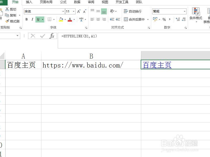The width and height of the screenshot is (210, 157).
Task: Center text horizontally
Action: pos(98,19)
